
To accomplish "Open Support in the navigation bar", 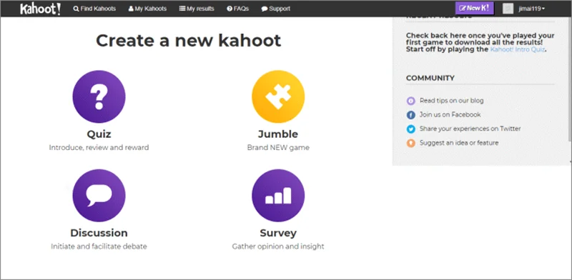I will click(276, 9).
